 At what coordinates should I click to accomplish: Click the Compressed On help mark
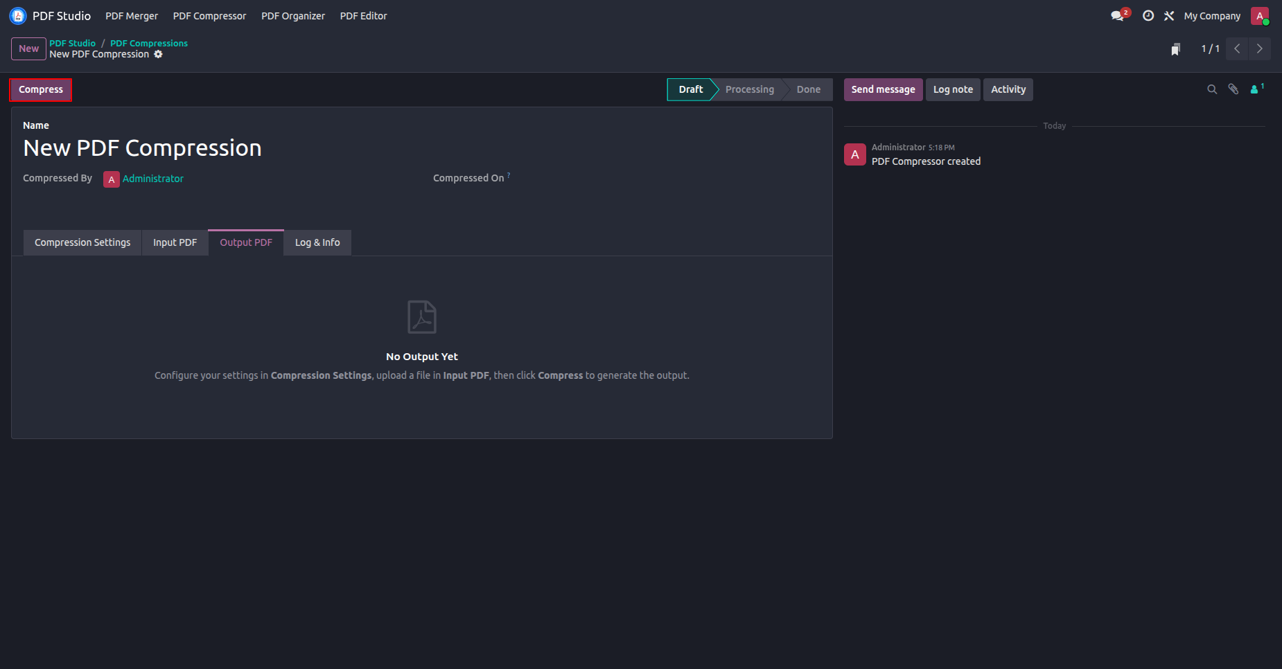[x=509, y=175]
